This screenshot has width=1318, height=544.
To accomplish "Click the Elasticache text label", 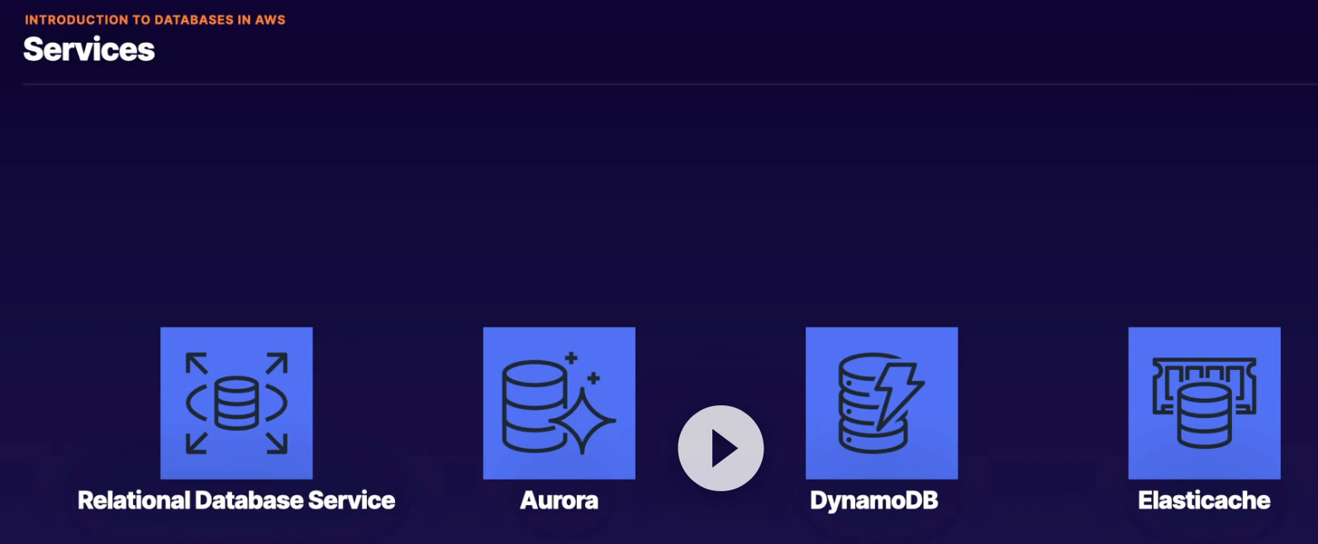I will pyautogui.click(x=1205, y=500).
